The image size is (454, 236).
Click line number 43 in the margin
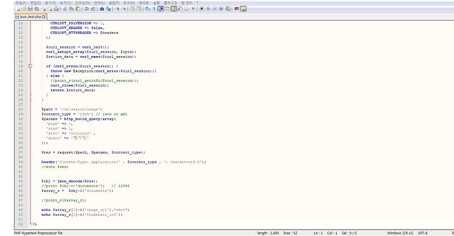20,181
